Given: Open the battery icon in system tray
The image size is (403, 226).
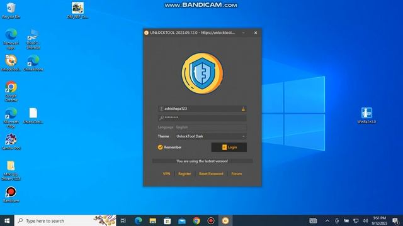Looking at the screenshot, I should pos(346,220).
